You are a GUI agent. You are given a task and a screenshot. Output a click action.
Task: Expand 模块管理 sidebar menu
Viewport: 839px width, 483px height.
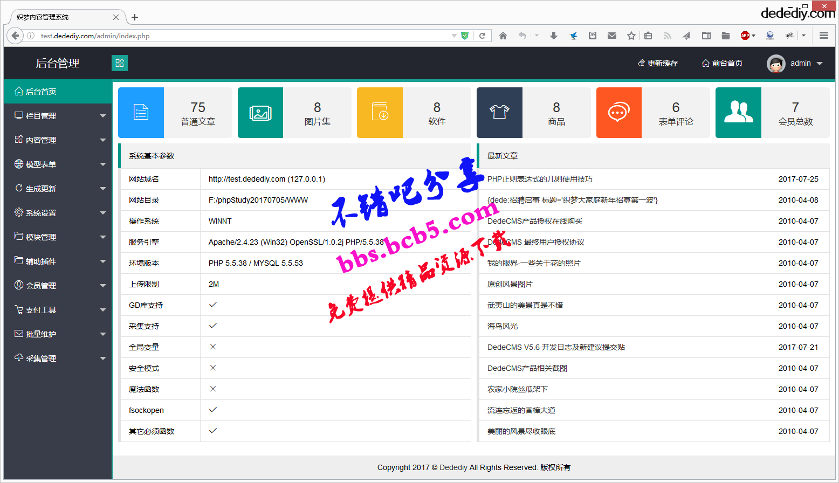click(58, 237)
